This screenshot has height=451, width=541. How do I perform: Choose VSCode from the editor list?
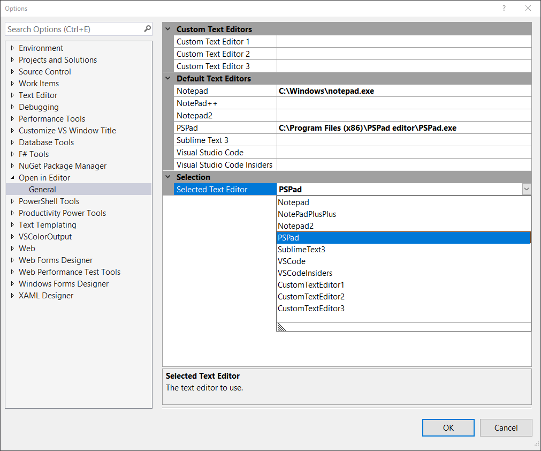coord(292,261)
